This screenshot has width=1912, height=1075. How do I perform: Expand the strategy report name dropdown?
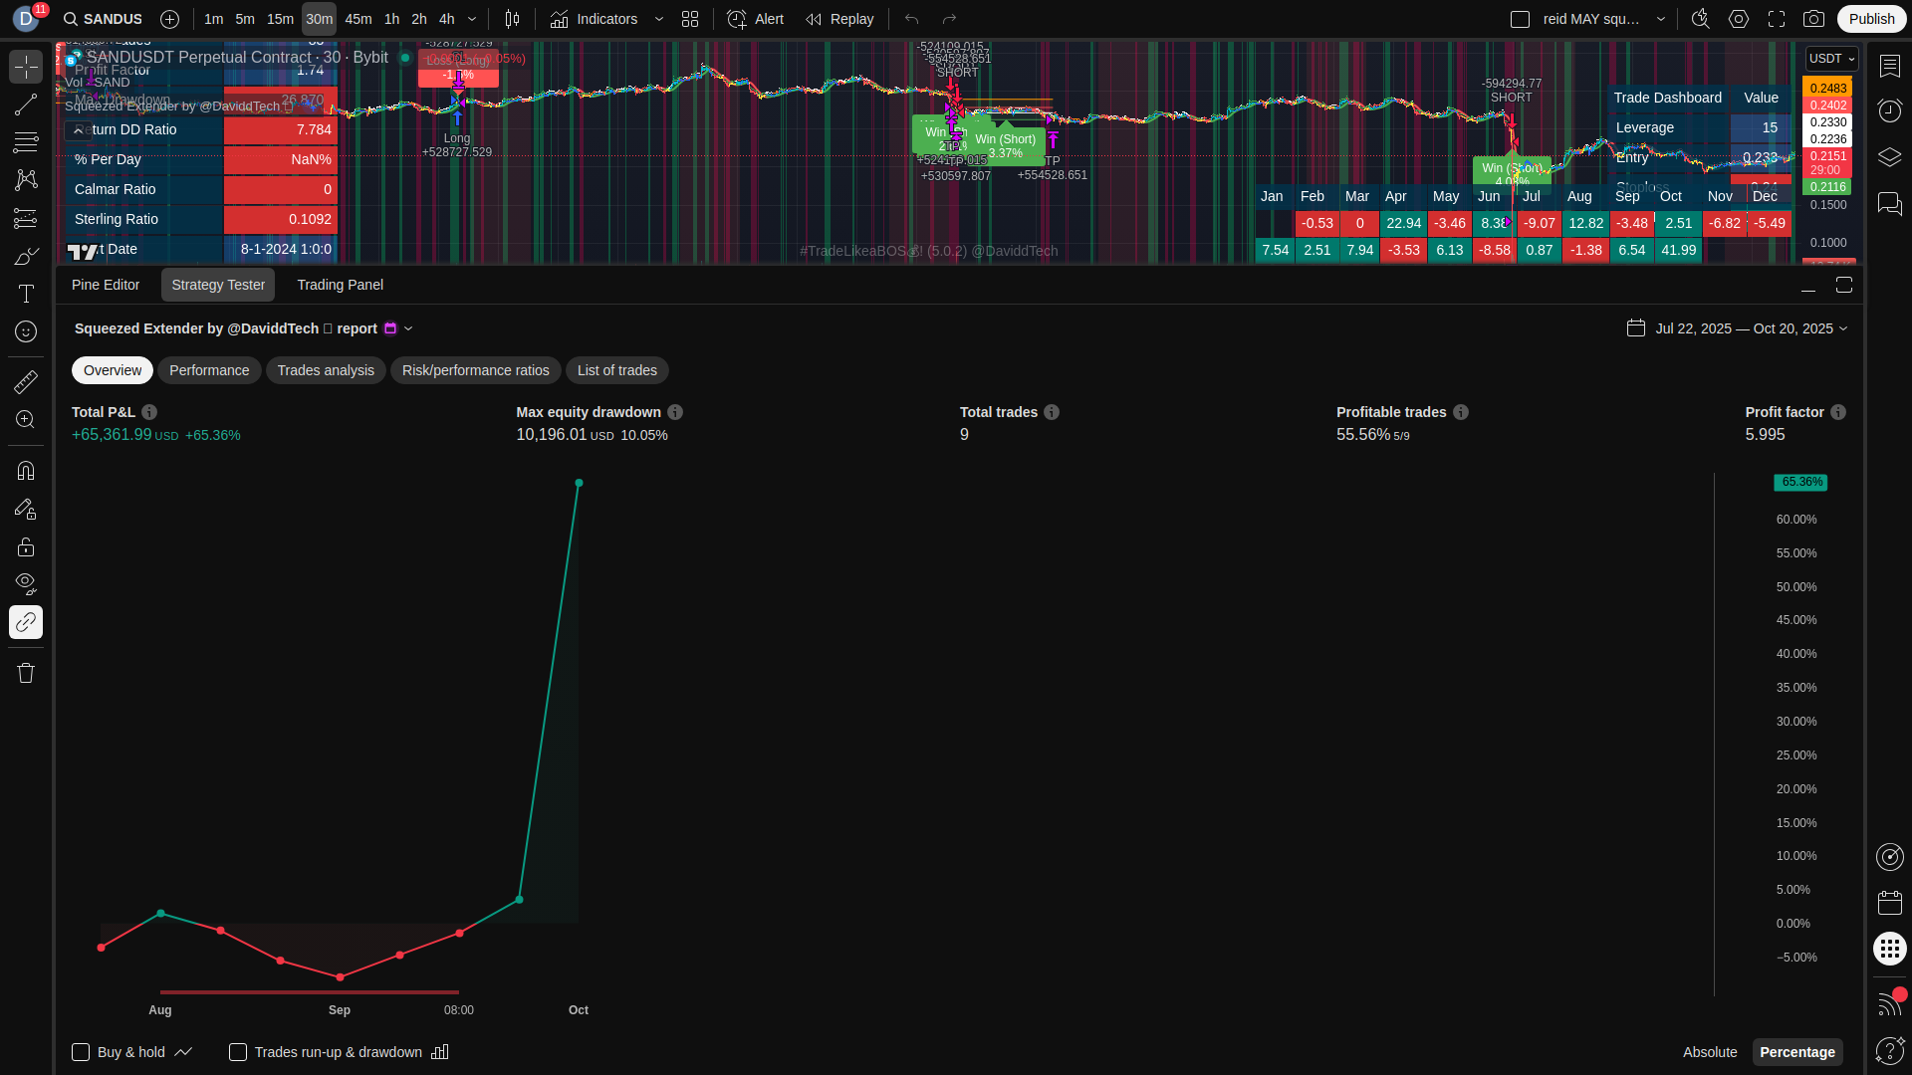coord(408,328)
